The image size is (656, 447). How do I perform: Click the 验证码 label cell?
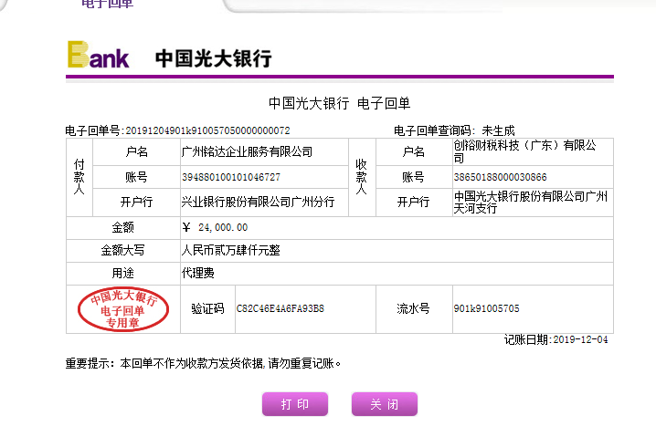[x=207, y=309]
